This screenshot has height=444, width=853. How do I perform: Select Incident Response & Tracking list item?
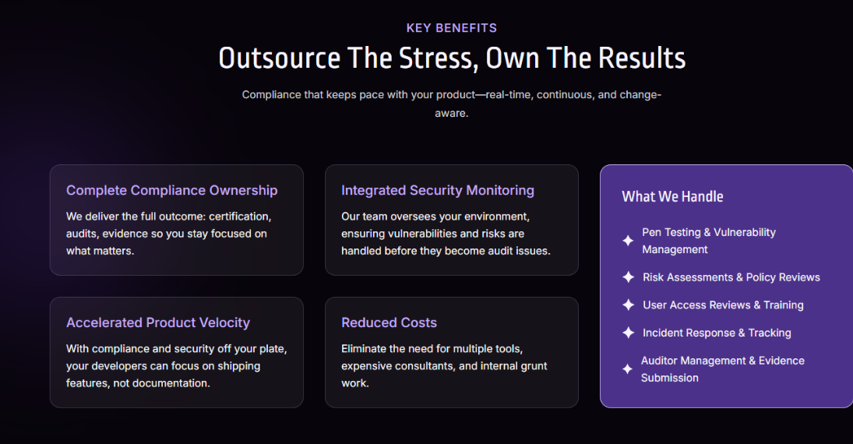[x=716, y=333]
